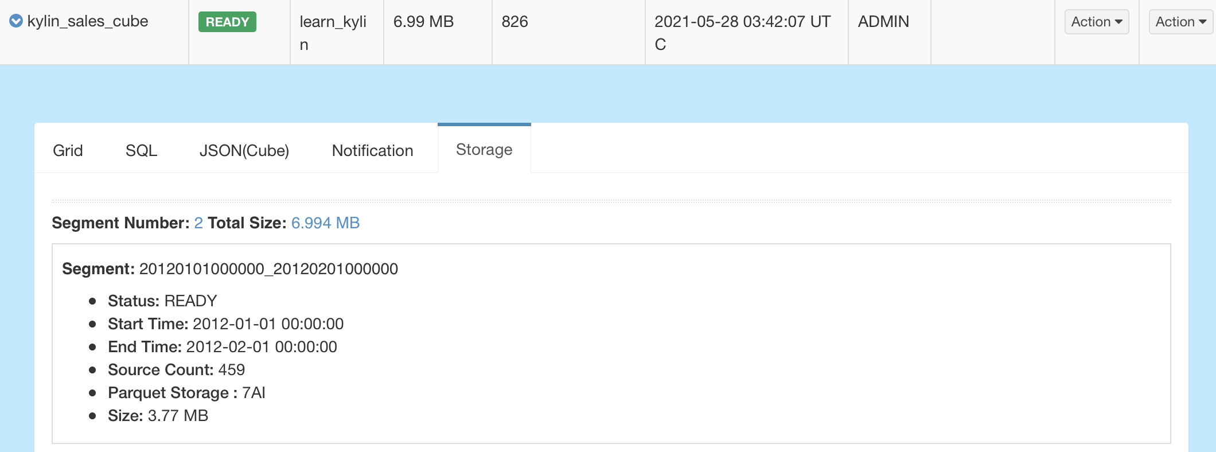Click the learn_kylin model cell

click(333, 32)
